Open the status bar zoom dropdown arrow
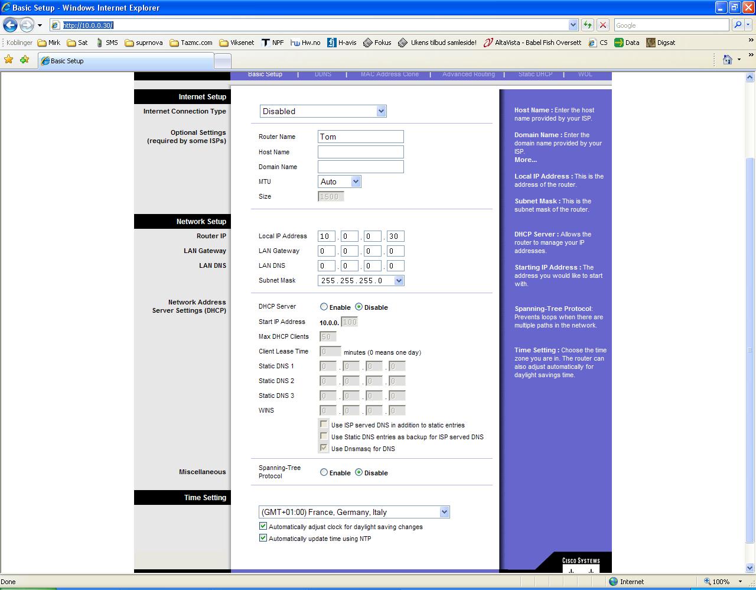756x590 pixels. point(739,582)
